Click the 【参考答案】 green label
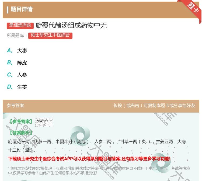The width and height of the screenshot is (202, 181). 20,122
